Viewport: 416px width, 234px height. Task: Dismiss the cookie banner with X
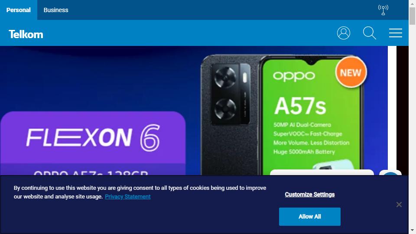(399, 205)
